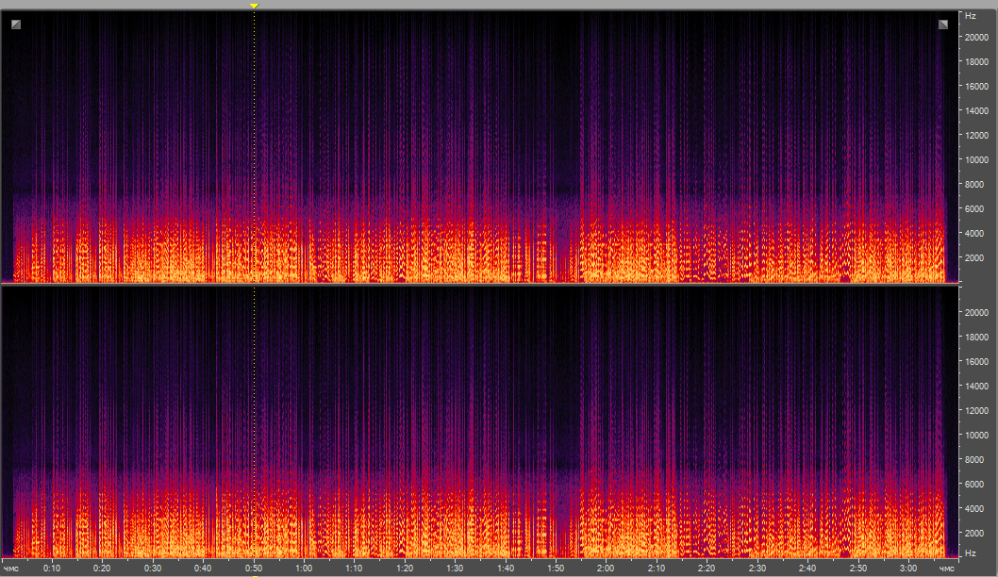The width and height of the screenshot is (998, 577).
Task: Click 10000 on the upper channel frequency scale
Action: coord(977,160)
